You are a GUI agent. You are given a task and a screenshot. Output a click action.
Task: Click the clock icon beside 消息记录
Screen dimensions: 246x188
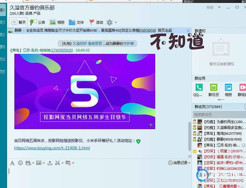pos(170,163)
